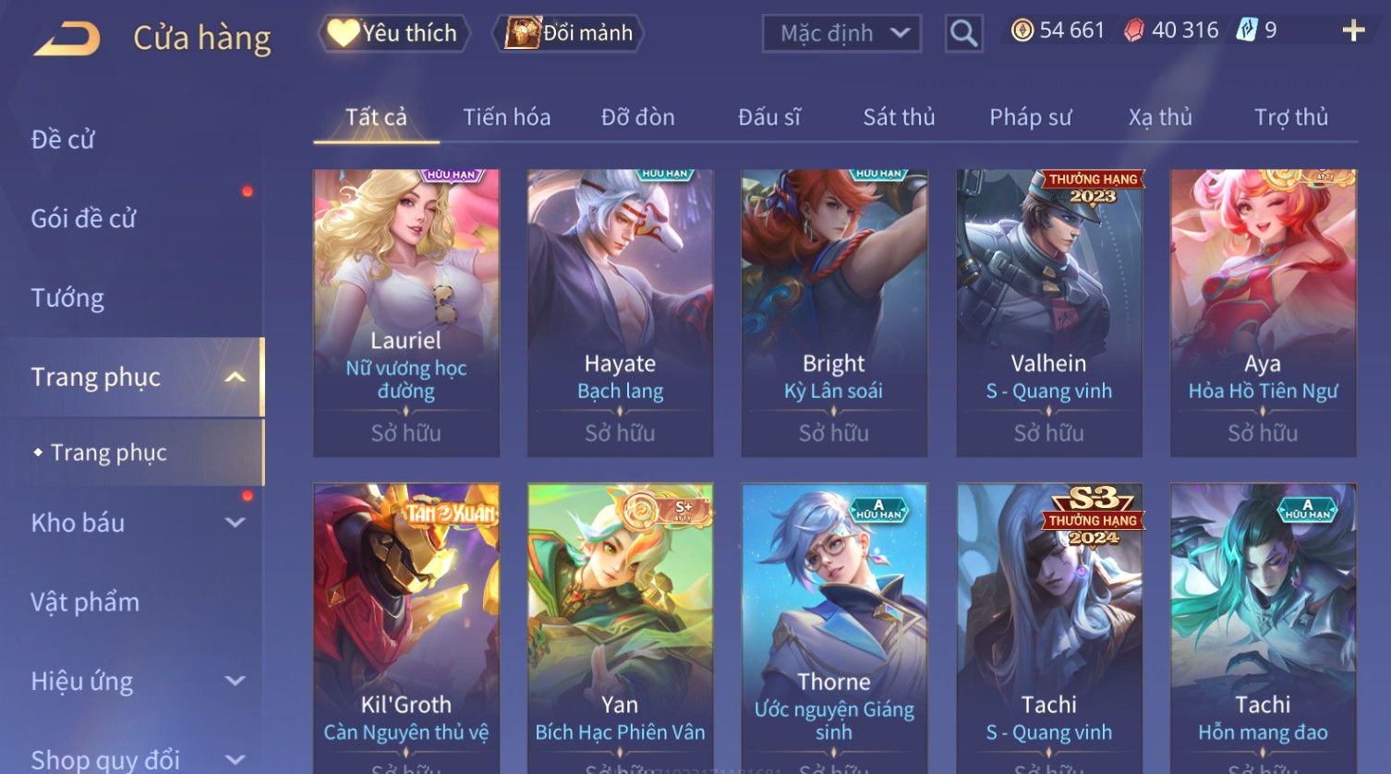Click the back arrow icon

pyautogui.click(x=67, y=39)
